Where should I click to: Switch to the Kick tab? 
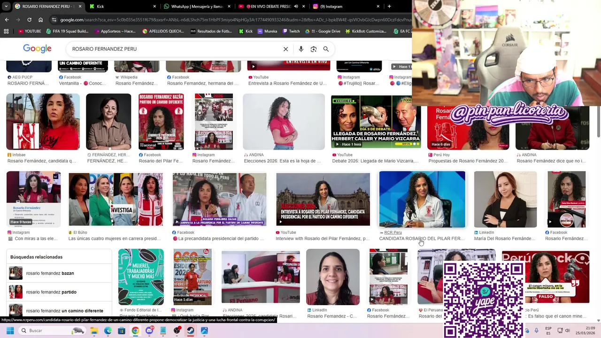pyautogui.click(x=122, y=7)
